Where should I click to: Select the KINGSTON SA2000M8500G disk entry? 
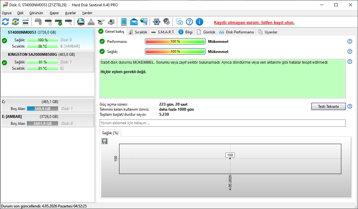(48, 62)
